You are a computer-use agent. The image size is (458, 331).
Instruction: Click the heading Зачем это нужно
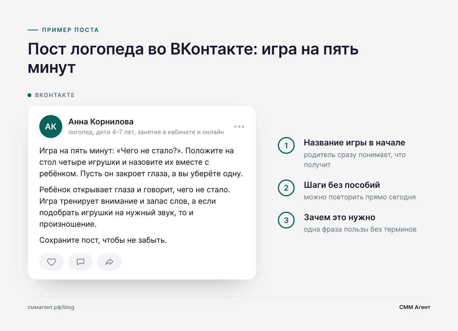pos(339,217)
